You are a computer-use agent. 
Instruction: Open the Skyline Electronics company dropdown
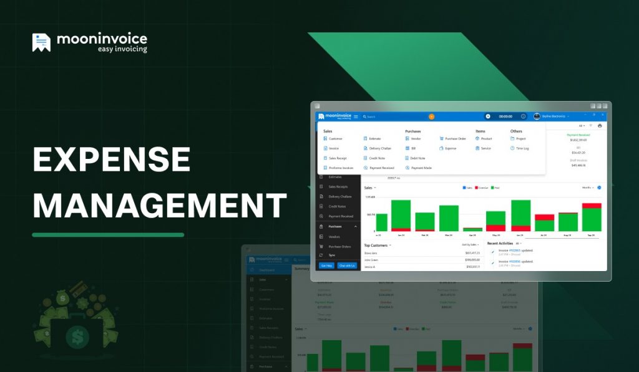point(554,117)
